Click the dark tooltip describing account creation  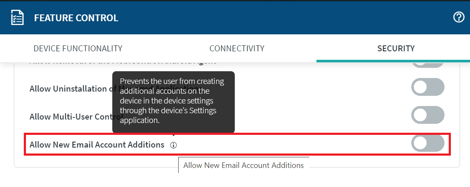pyautogui.click(x=173, y=101)
